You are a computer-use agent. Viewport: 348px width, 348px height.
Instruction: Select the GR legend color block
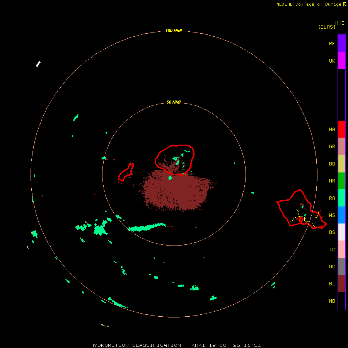[x=341, y=147]
